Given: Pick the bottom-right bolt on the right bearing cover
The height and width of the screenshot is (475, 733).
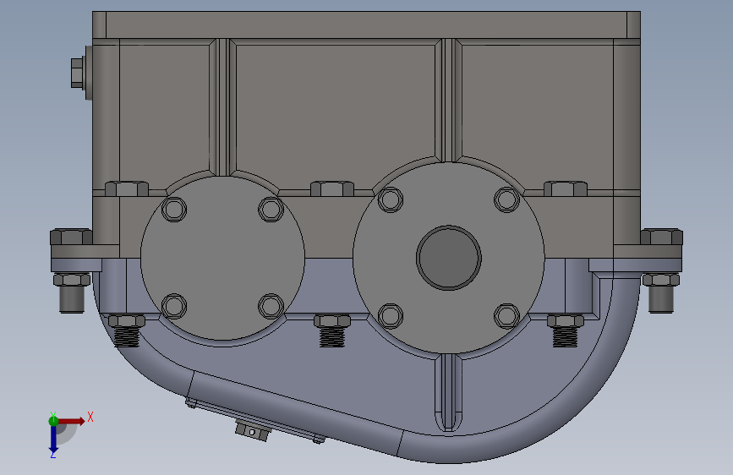Looking at the screenshot, I should click(x=506, y=316).
